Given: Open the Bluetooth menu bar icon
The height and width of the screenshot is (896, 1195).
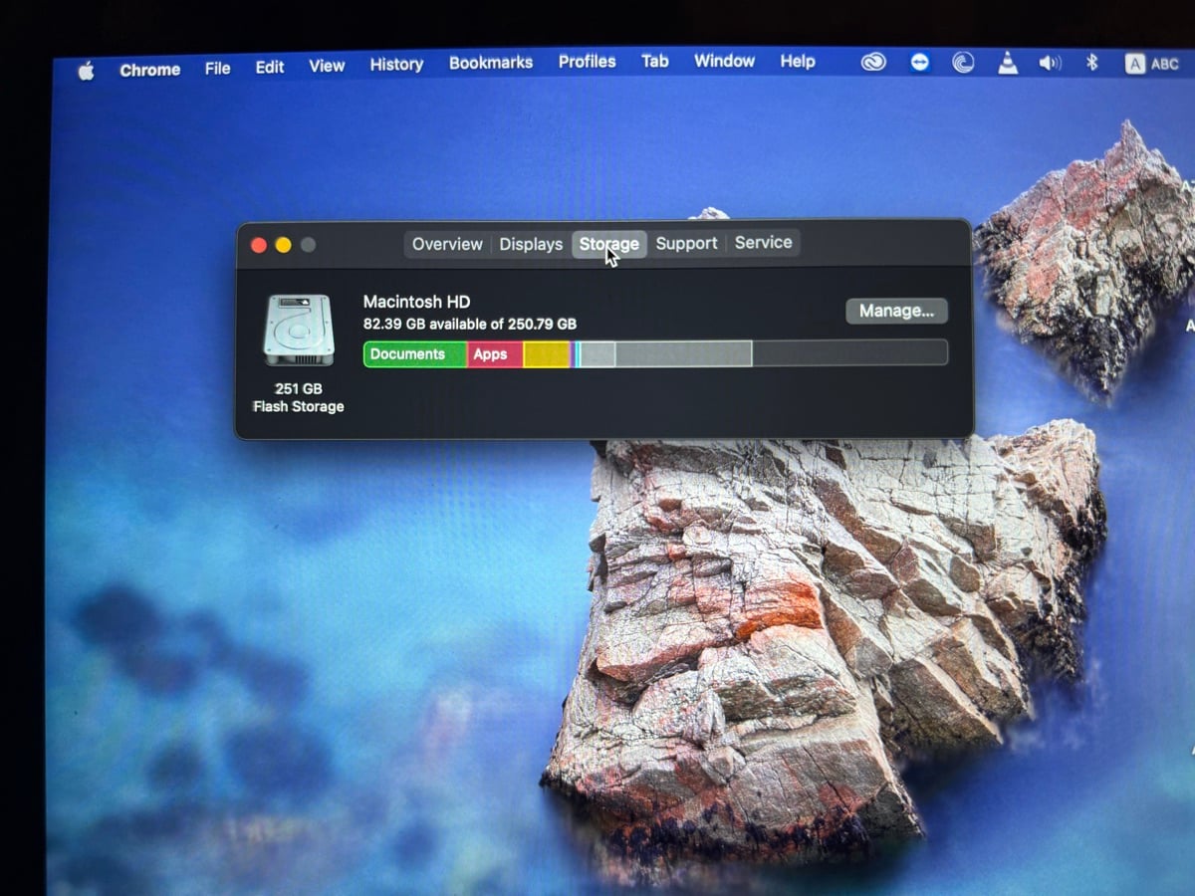Looking at the screenshot, I should coord(1091,63).
